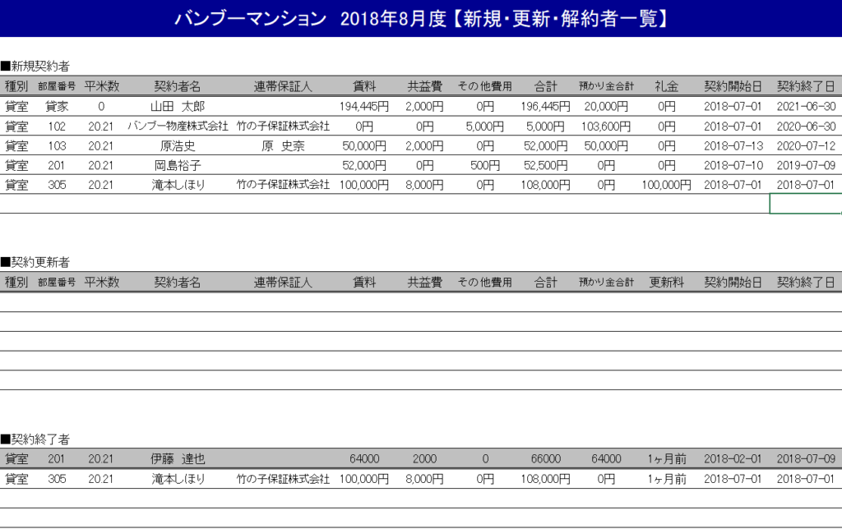The height and width of the screenshot is (529, 842).
Task: Select tenant name cell バンブー物産株式会社
Action: click(178, 126)
